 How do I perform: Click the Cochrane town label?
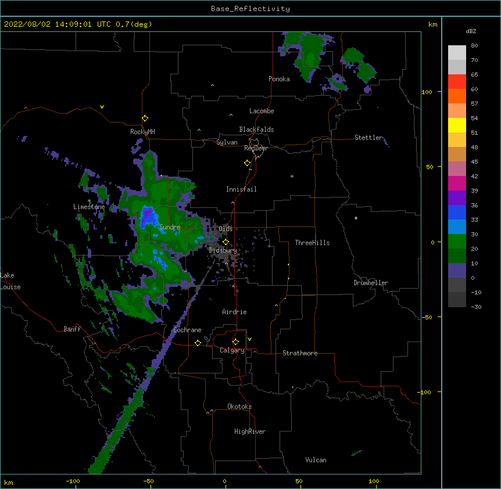point(187,330)
